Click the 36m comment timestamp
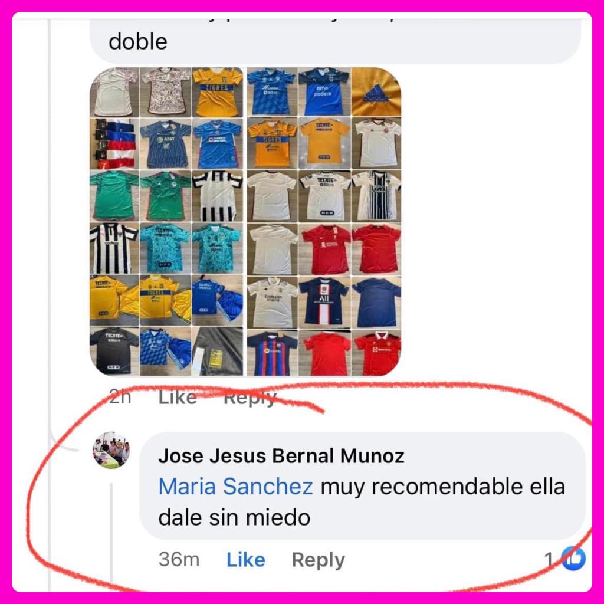 click(179, 559)
